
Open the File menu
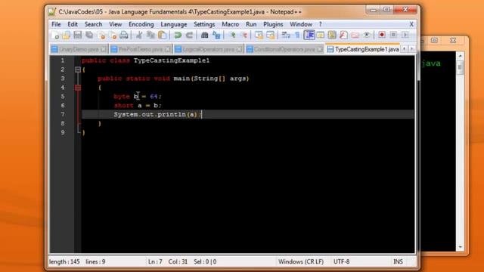click(56, 24)
